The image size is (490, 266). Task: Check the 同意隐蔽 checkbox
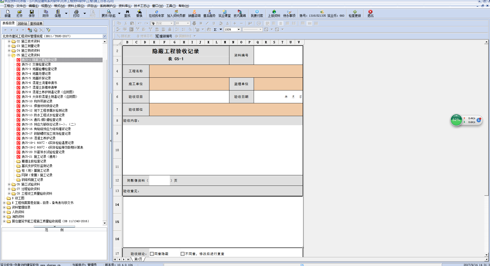pyautogui.click(x=152, y=254)
